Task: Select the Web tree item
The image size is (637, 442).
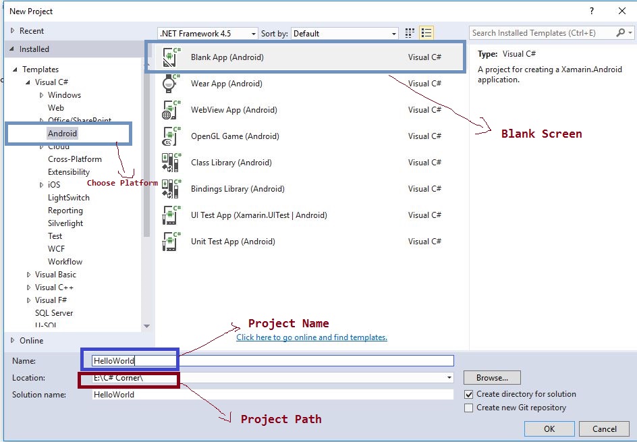Action: 55,108
